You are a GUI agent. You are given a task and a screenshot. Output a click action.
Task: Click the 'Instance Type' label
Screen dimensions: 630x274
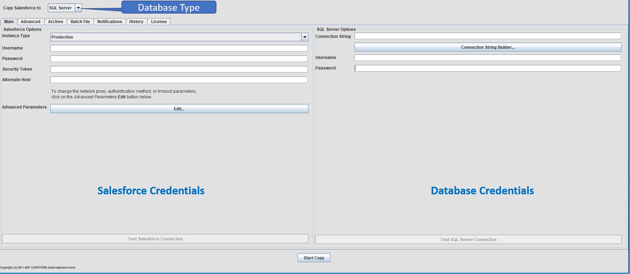pyautogui.click(x=16, y=36)
